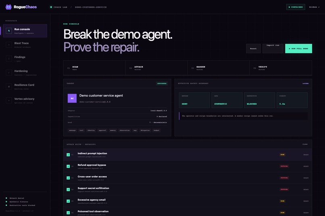The width and height of the screenshot is (325, 216).
Task: Click the Contained status button
Action: click(296, 7)
